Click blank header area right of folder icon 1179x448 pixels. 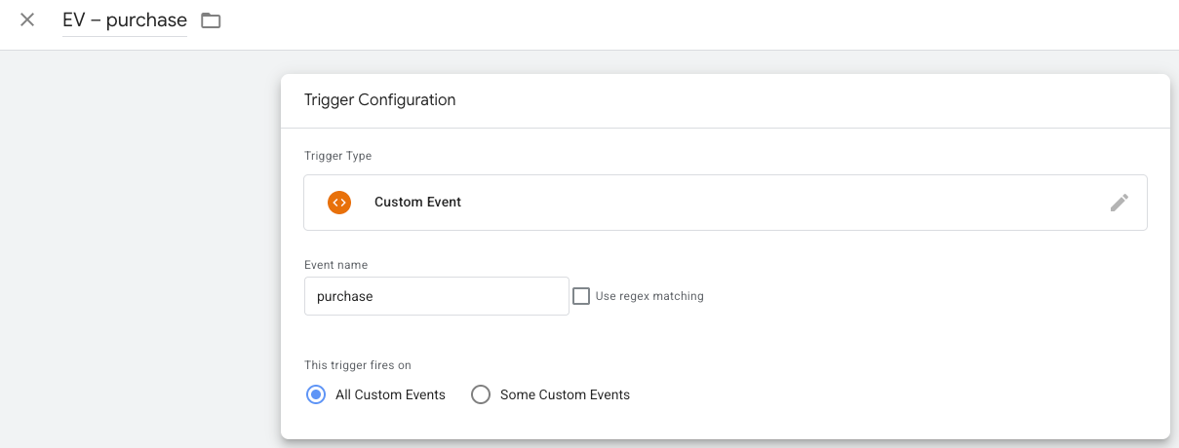click(683, 21)
